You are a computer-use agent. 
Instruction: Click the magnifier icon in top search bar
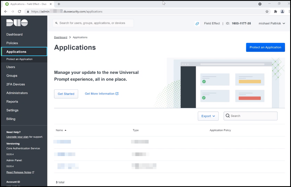pos(56,23)
